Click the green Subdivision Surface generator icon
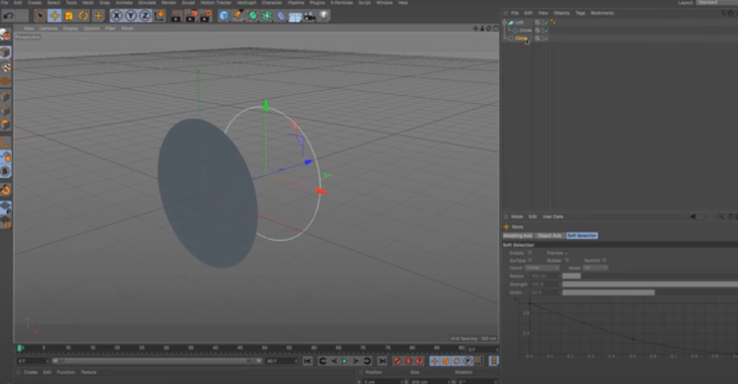Viewport: 738px width, 384px height. (252, 16)
